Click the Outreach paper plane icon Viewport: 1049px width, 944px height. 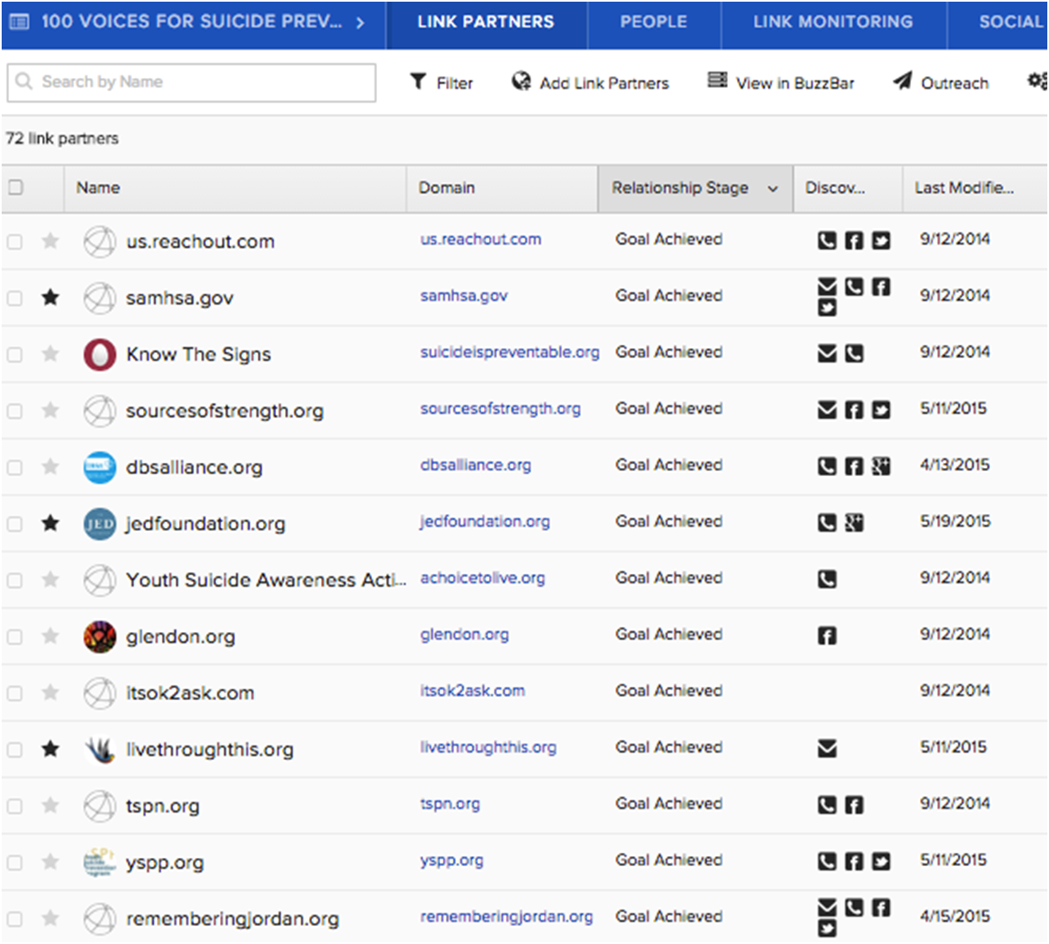point(902,80)
